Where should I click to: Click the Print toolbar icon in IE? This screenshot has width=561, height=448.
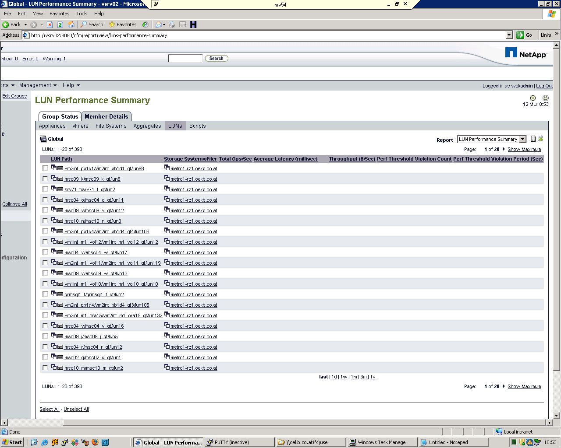click(x=172, y=24)
